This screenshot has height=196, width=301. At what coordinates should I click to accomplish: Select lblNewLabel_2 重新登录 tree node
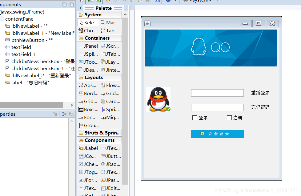[38, 76]
